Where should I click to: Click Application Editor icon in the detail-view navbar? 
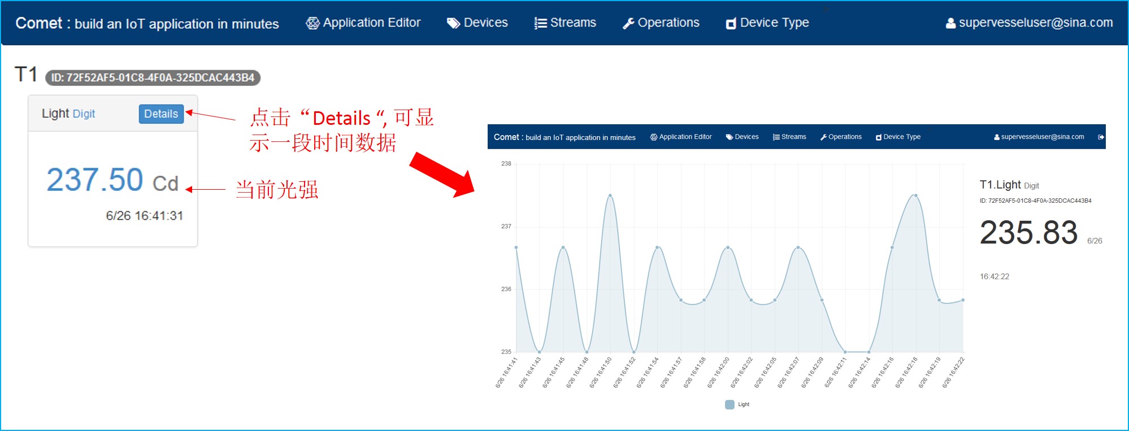point(654,137)
